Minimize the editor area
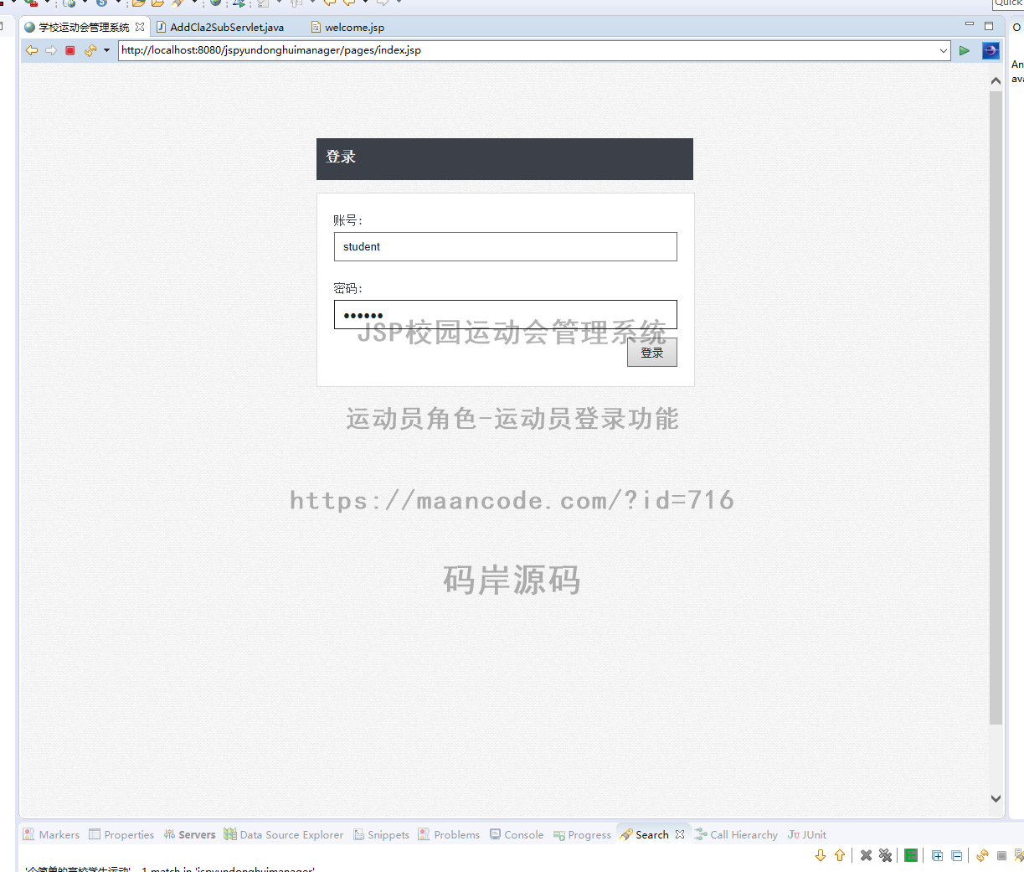 pos(970,25)
